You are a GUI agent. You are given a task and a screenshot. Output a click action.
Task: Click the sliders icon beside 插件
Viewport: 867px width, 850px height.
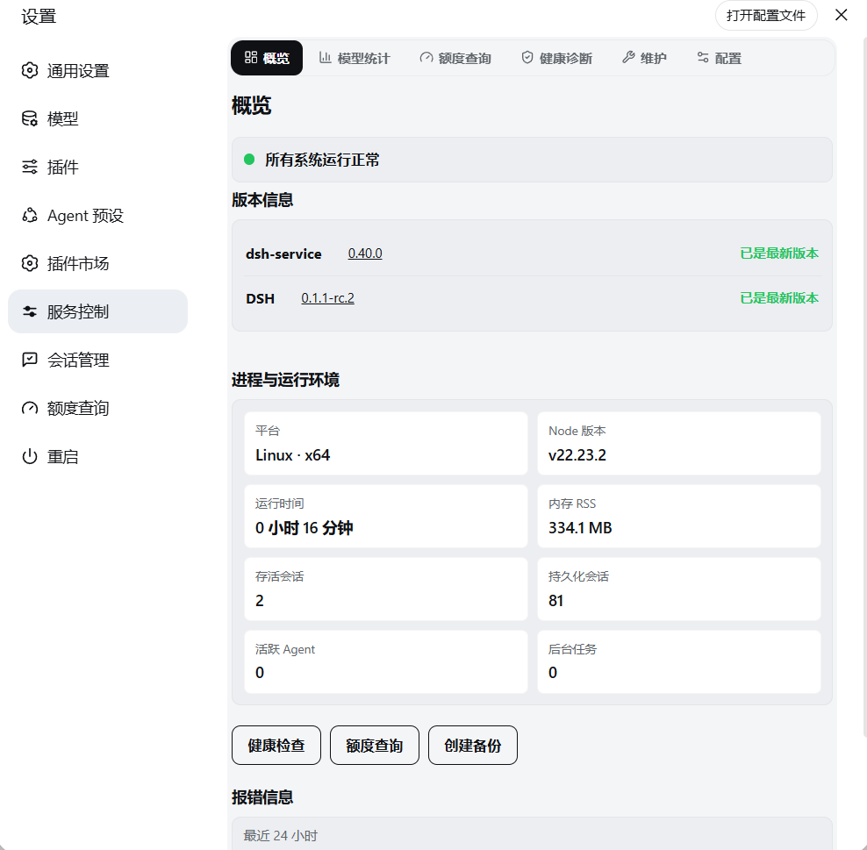[30, 167]
